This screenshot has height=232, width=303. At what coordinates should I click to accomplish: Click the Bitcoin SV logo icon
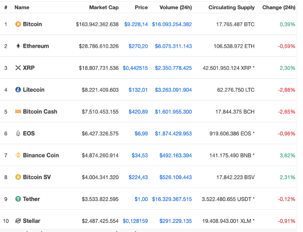[18, 177]
